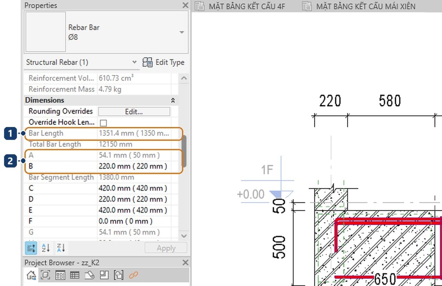The image size is (442, 286).
Task: Select the 500 vertical dimension in the drawing
Action: (279, 247)
